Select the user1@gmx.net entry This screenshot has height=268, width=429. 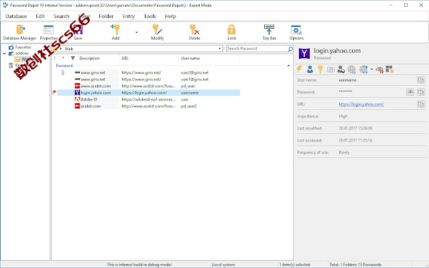pos(149,79)
